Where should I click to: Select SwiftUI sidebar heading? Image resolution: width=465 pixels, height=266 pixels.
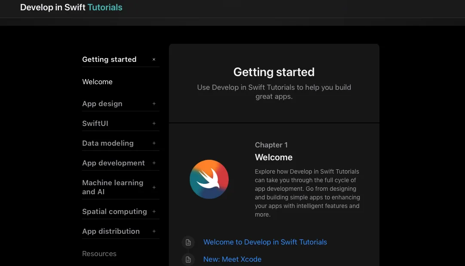click(95, 123)
